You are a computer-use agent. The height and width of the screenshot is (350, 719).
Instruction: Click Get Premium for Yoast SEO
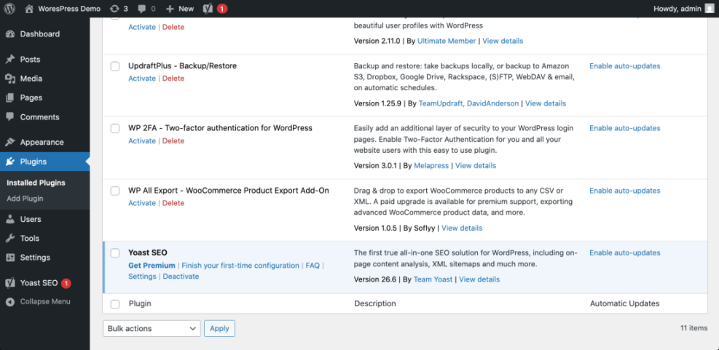coord(152,266)
